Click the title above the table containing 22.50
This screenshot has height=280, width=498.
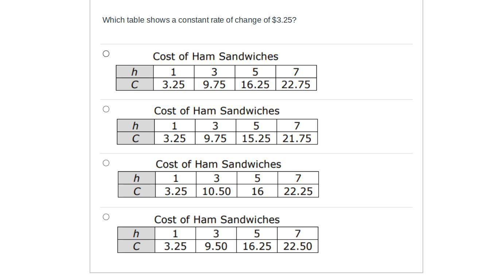217,220
